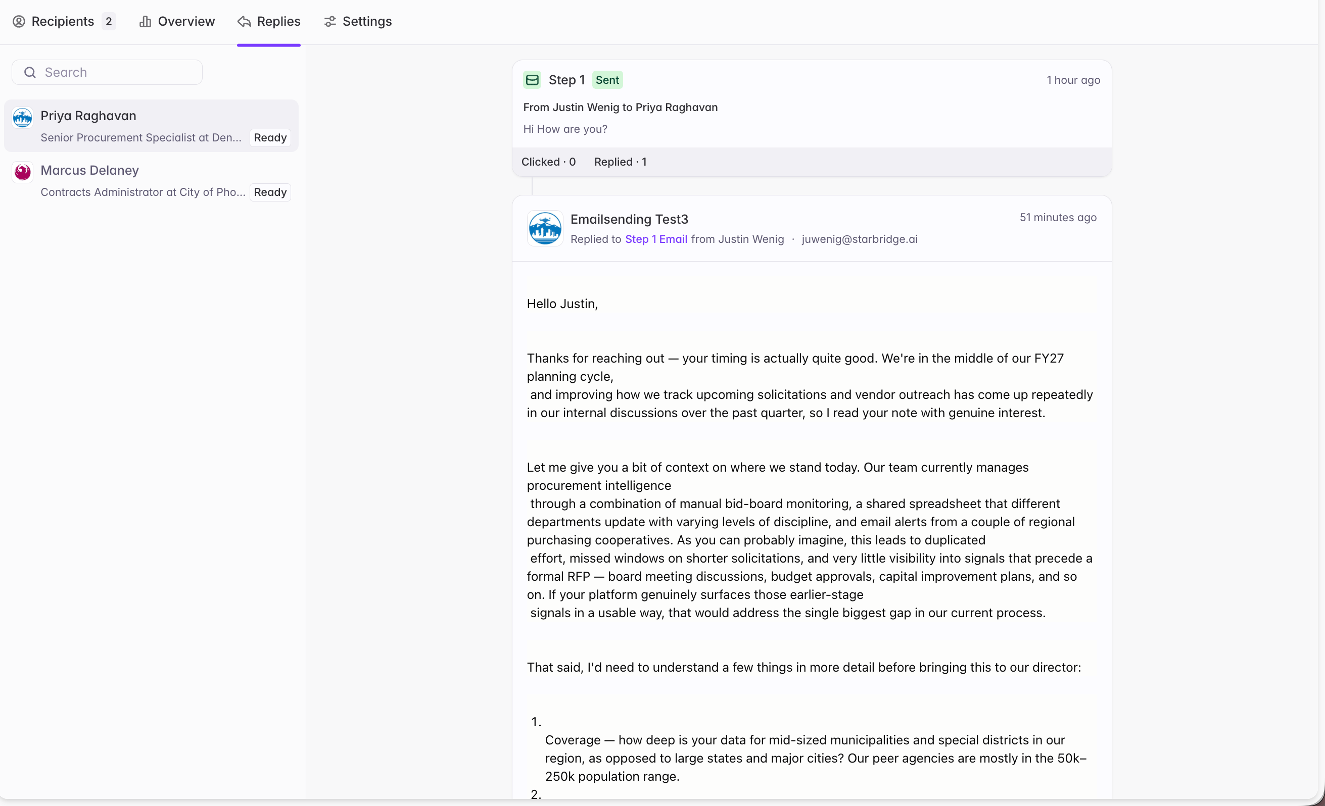The height and width of the screenshot is (806, 1325).
Task: Switch to the Overview tab
Action: pyautogui.click(x=177, y=22)
